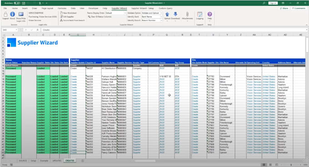This screenshot has width=309, height=167.
Task: Switch to Normal view in status bar
Action: tap(264, 165)
